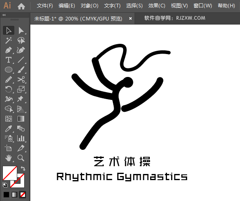The width and height of the screenshot is (240, 201).
Task: Click the Home icon button
Action: 21,6
